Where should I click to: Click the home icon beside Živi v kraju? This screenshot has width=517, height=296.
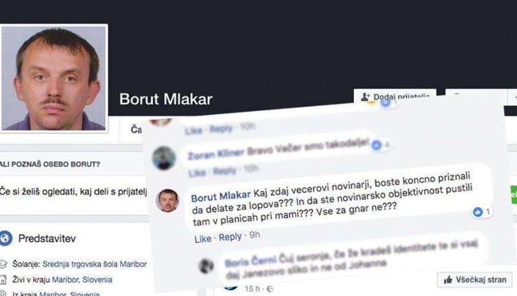(x=3, y=280)
